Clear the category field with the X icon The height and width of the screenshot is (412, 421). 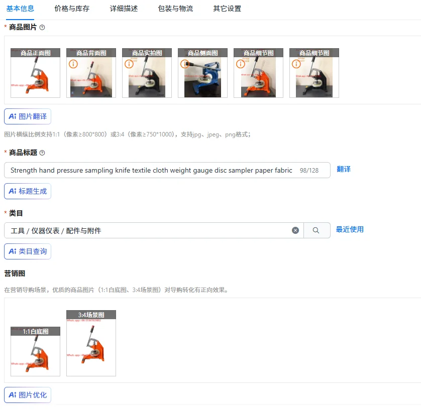295,230
